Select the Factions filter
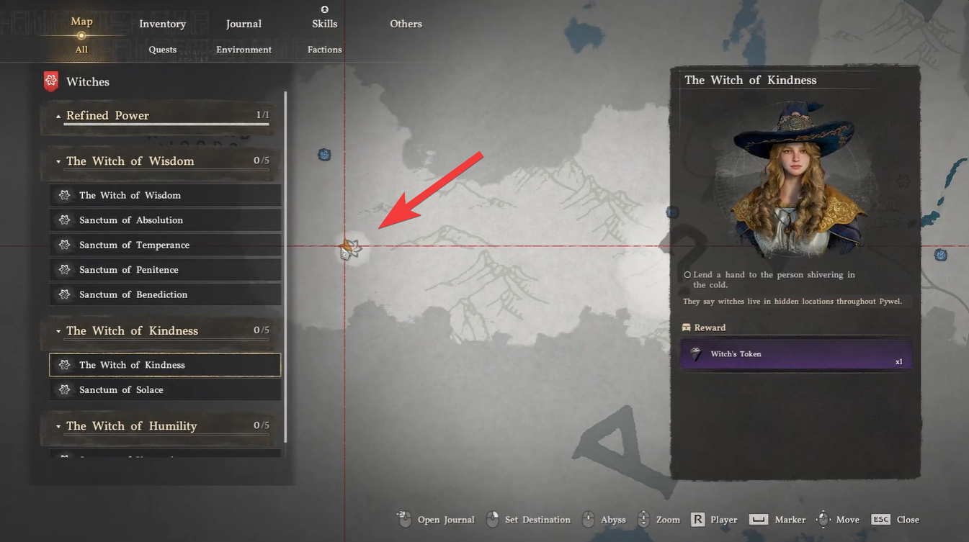The image size is (969, 542). (324, 50)
